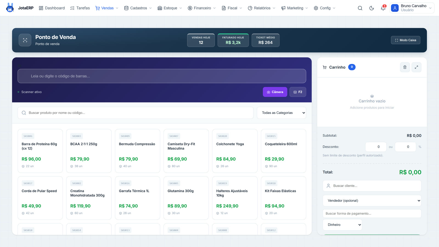
Task: Add Kit Faixas Elásticas to cart
Action: coord(283,198)
